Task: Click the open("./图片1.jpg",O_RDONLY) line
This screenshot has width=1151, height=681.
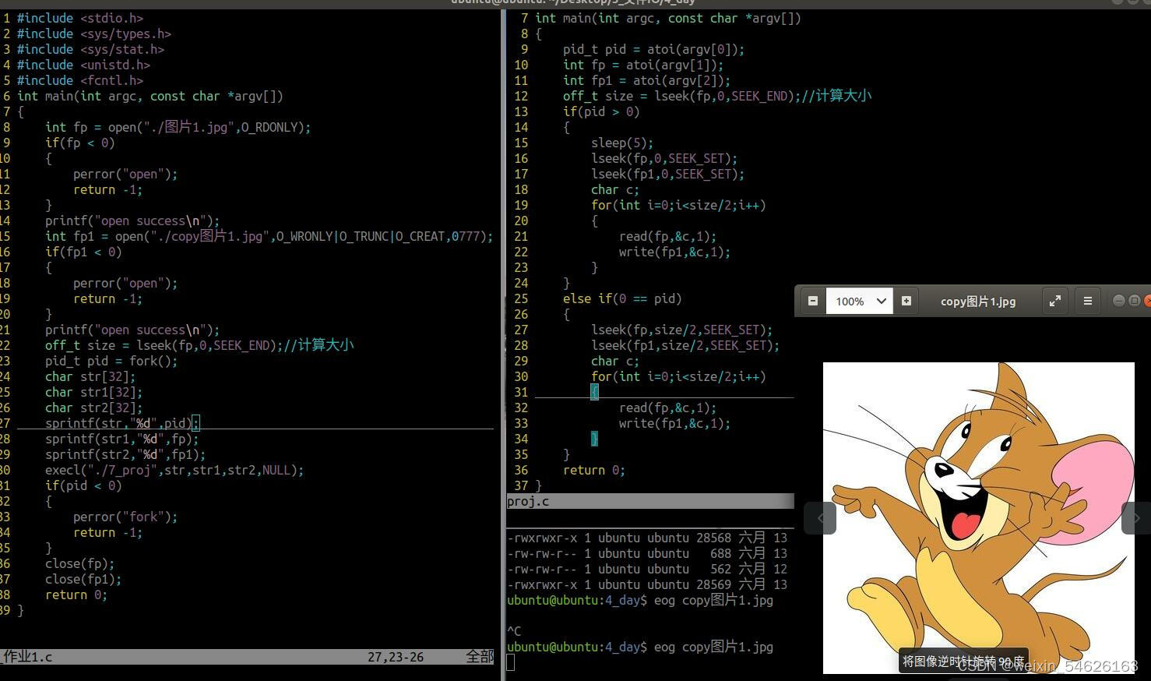Action: [178, 127]
